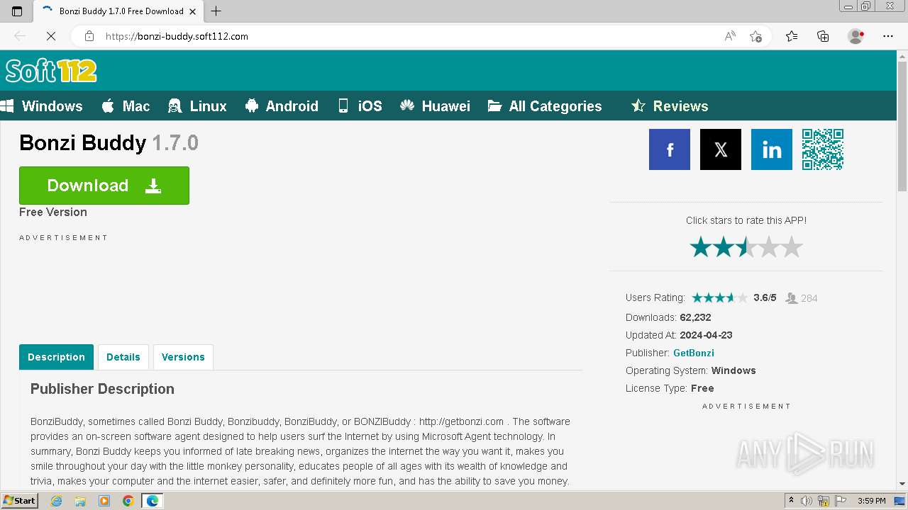The height and width of the screenshot is (510, 908).
Task: Rate the app five stars
Action: [792, 247]
